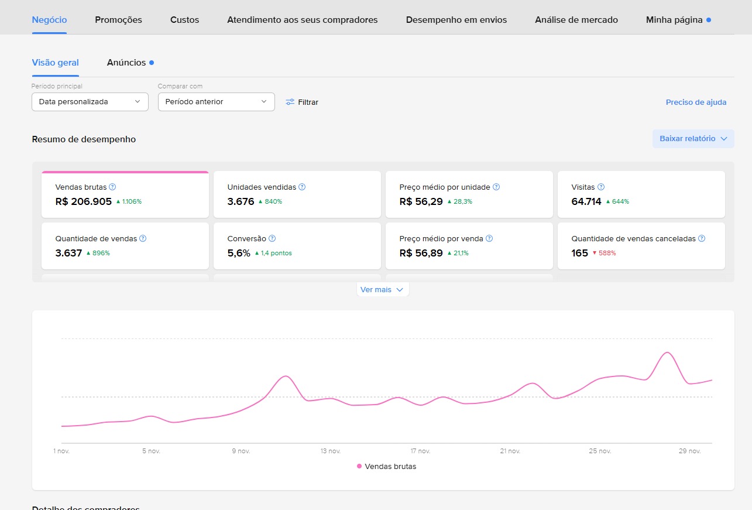
Task: Open the Período anterior comparison dropdown
Action: (x=216, y=102)
